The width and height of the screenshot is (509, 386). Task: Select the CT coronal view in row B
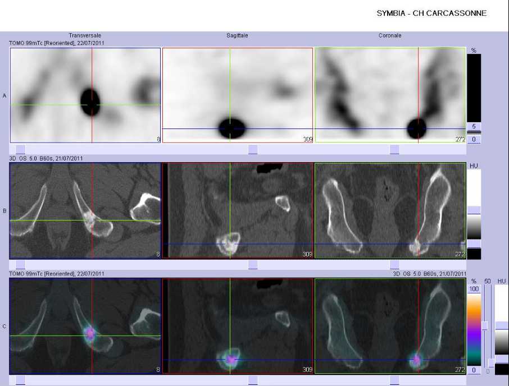pyautogui.click(x=390, y=210)
